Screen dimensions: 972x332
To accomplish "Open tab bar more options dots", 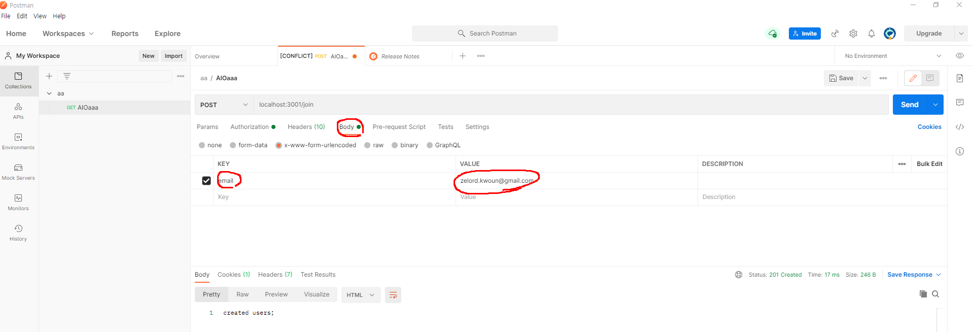I will pyautogui.click(x=481, y=56).
